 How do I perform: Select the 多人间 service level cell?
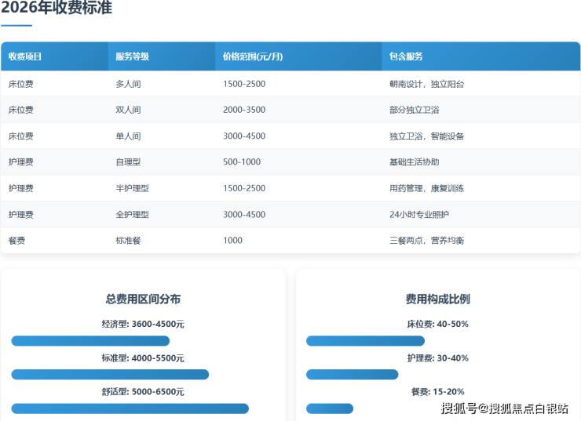[x=128, y=84]
